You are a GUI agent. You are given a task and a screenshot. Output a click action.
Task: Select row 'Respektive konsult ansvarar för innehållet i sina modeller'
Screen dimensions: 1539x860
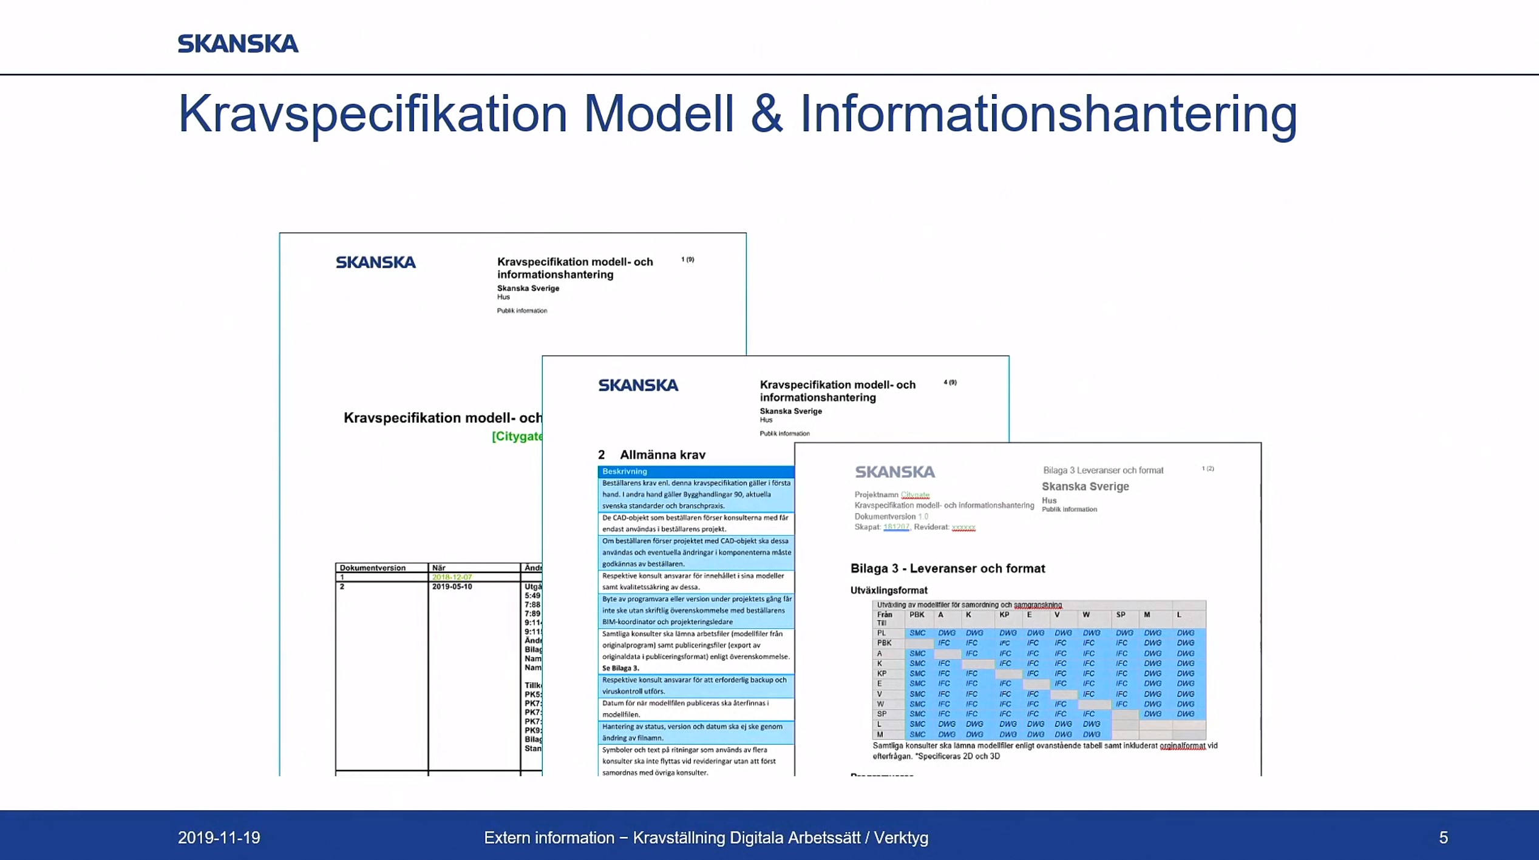coord(696,581)
